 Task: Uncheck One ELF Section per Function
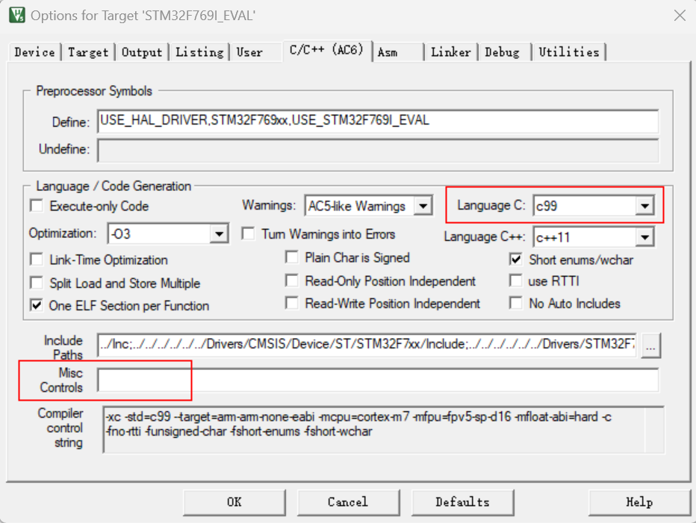(36, 305)
